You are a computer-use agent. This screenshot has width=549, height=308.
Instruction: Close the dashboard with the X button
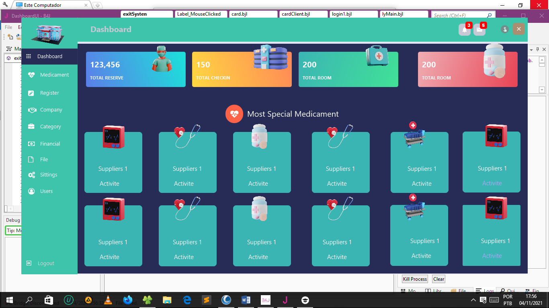click(x=519, y=29)
